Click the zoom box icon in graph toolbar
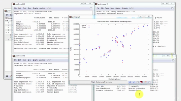The image size is (181, 101). click(x=130, y=82)
